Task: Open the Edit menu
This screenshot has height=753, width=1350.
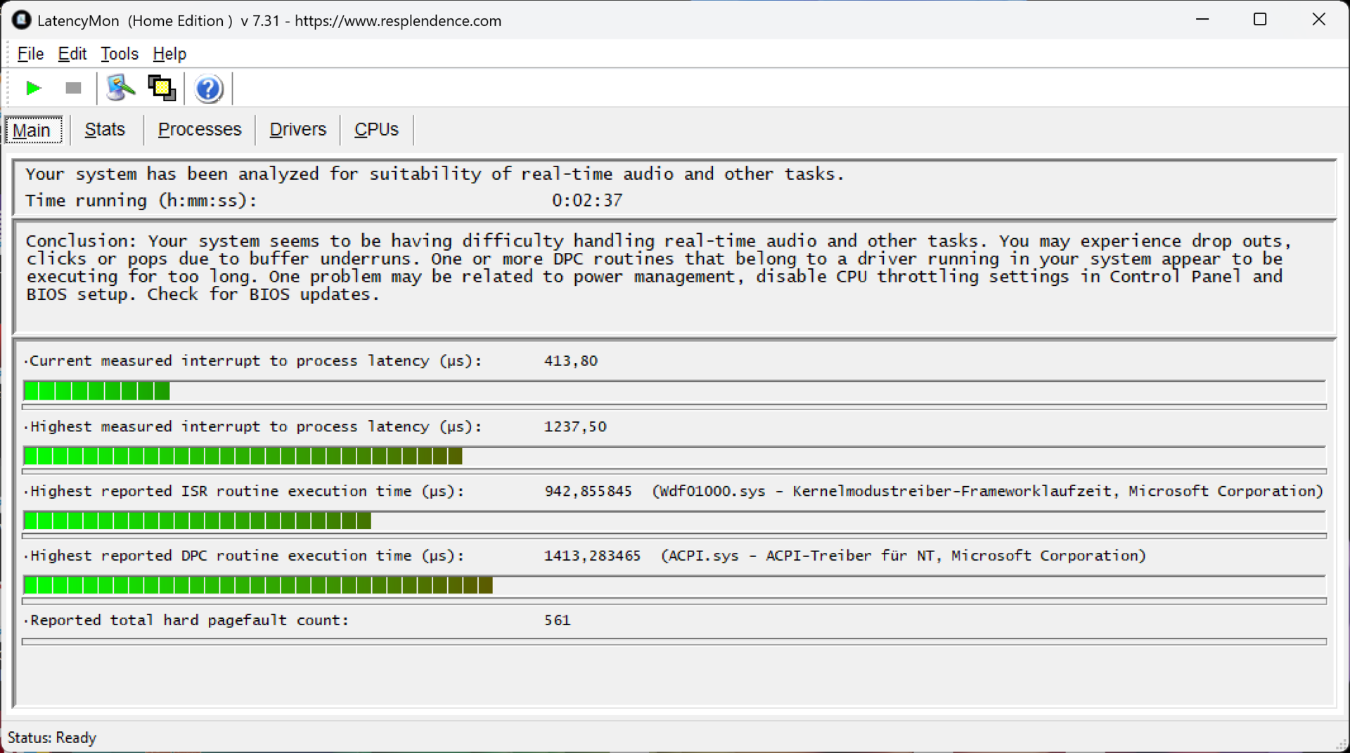Action: [x=72, y=54]
